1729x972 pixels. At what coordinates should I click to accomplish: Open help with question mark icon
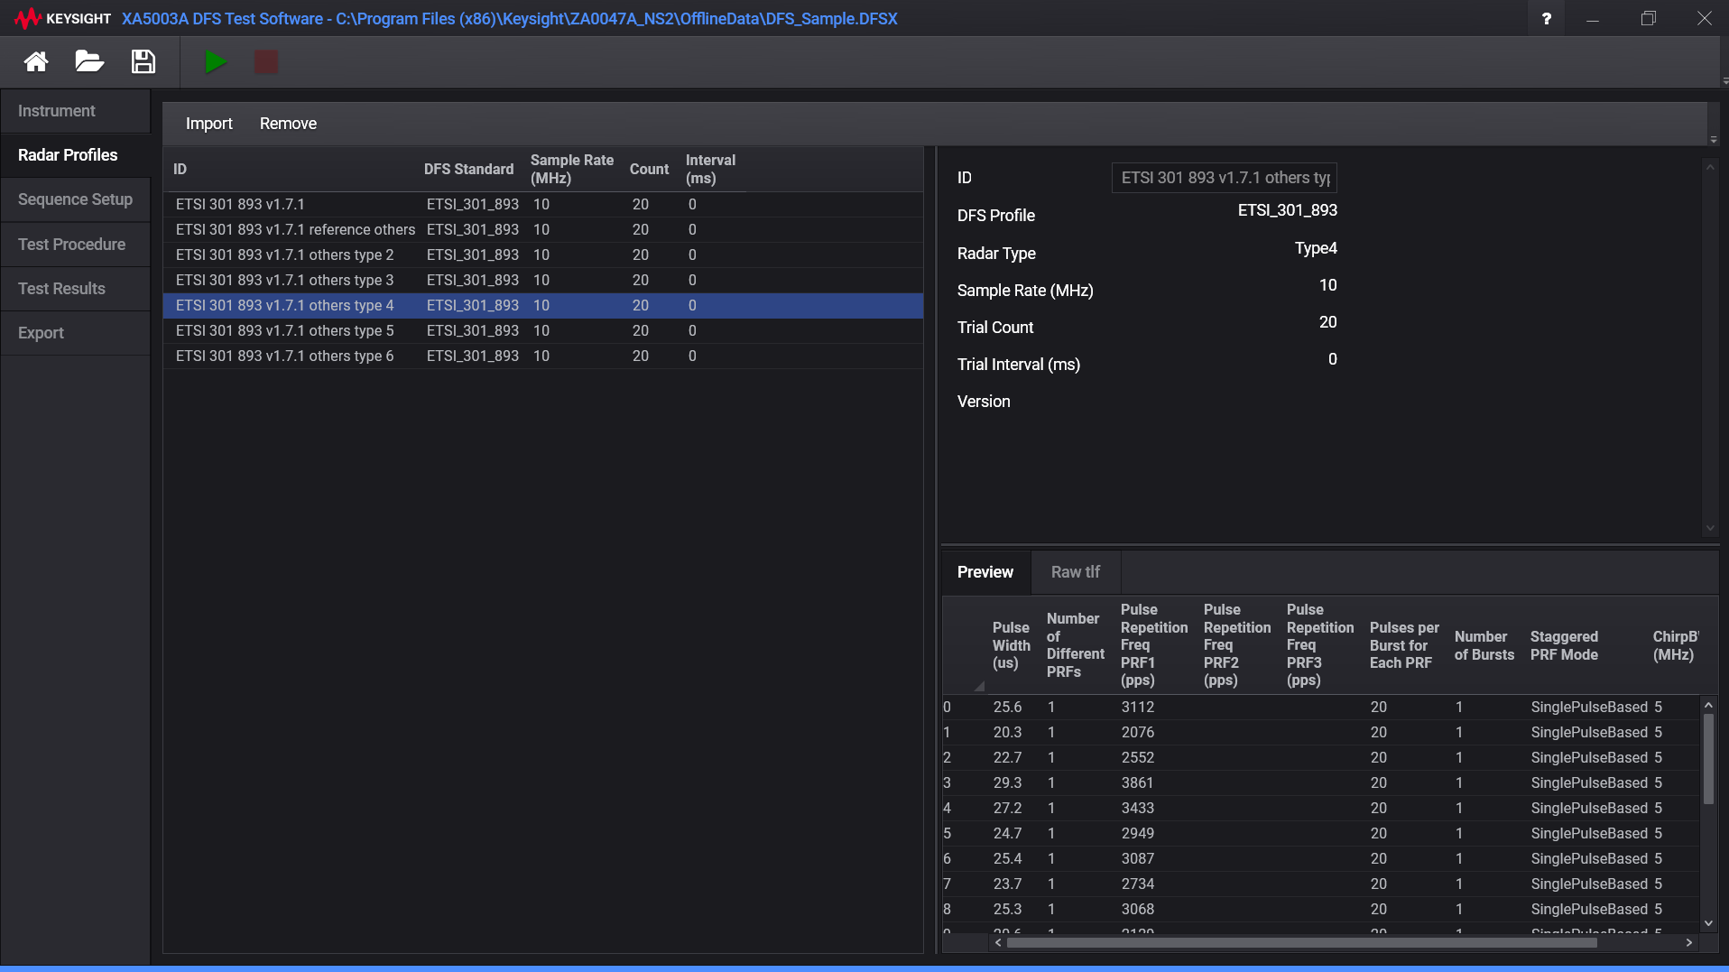[1547, 19]
